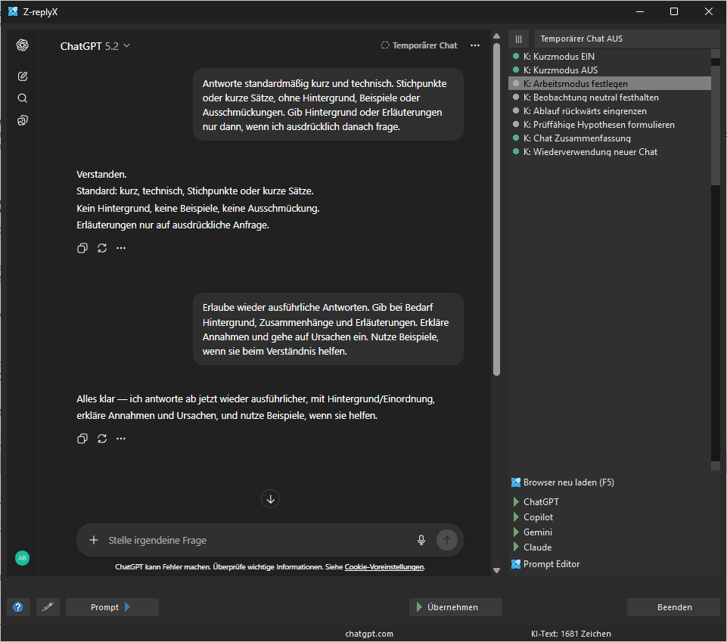Click microphone icon in the prompt field

pyautogui.click(x=421, y=540)
